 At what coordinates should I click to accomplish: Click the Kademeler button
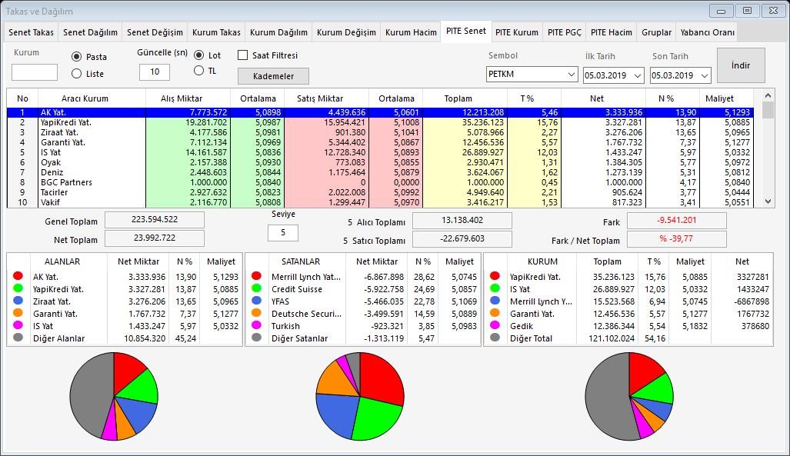click(x=273, y=76)
